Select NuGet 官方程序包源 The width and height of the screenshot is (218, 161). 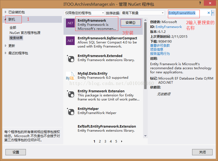[25, 33]
